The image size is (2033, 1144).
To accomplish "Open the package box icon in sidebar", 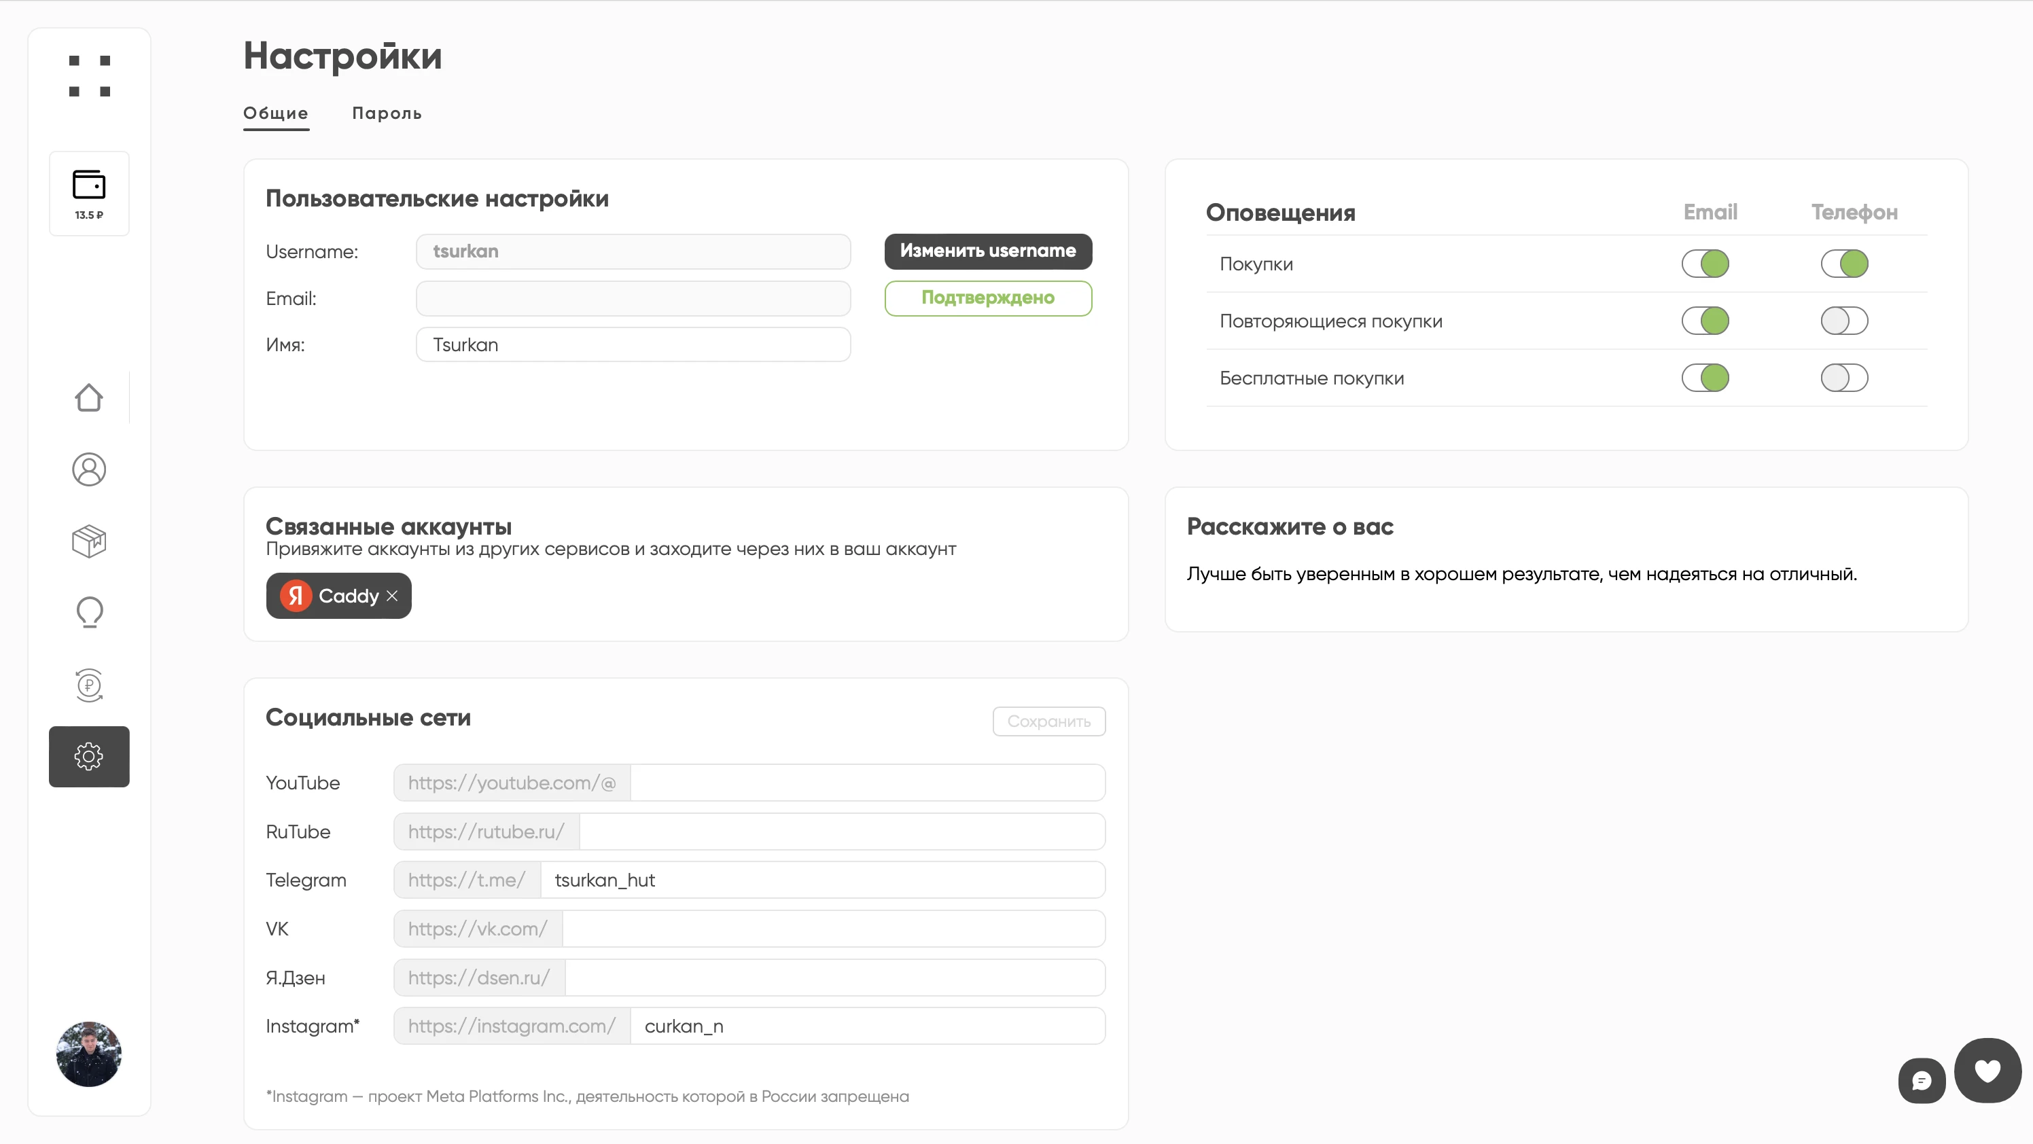I will click(x=89, y=541).
